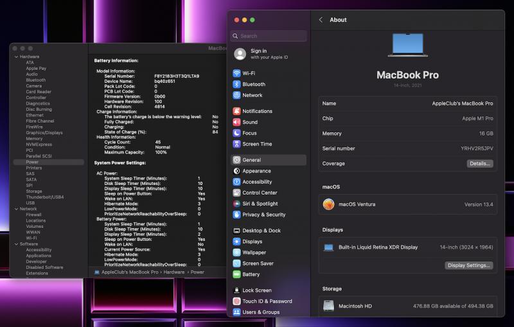Image resolution: width=514 pixels, height=327 pixels.
Task: Click the 14-inch (3024 × 1964) text
Action: pos(466,247)
